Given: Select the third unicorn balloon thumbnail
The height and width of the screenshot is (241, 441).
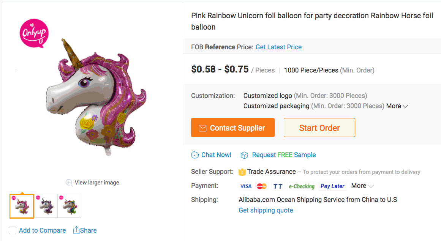Looking at the screenshot, I should click(70, 206).
